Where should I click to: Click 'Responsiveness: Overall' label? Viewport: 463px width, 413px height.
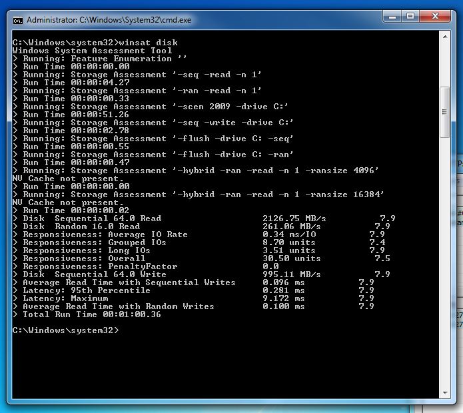[84, 258]
